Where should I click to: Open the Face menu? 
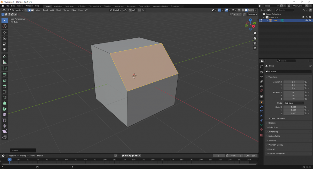[80, 10]
